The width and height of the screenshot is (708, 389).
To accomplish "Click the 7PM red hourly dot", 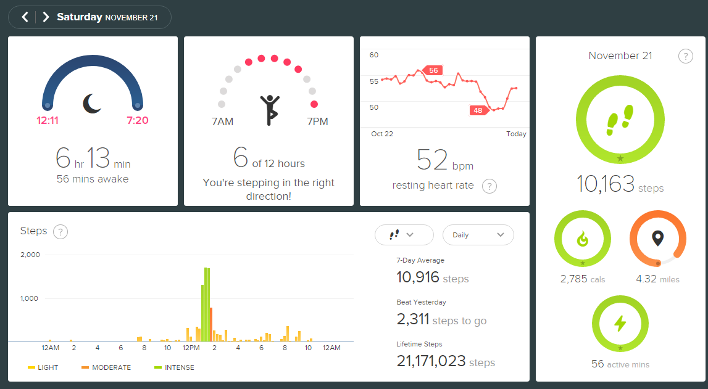I will [x=314, y=104].
